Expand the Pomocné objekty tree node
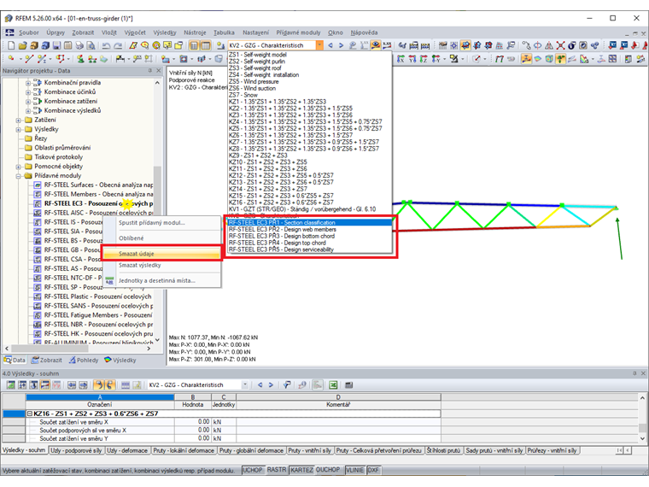The width and height of the screenshot is (649, 487). tap(18, 167)
